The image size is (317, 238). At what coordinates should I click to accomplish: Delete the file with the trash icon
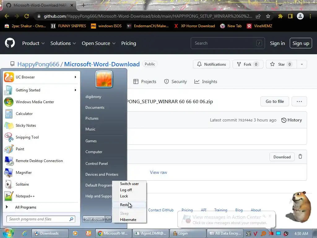point(300,156)
